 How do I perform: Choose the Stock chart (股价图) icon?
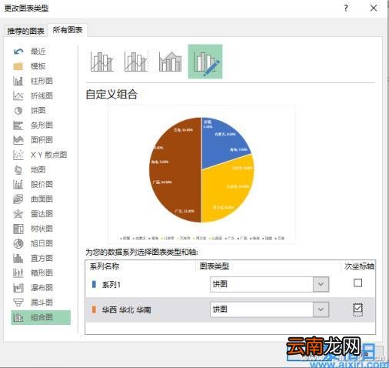point(18,185)
